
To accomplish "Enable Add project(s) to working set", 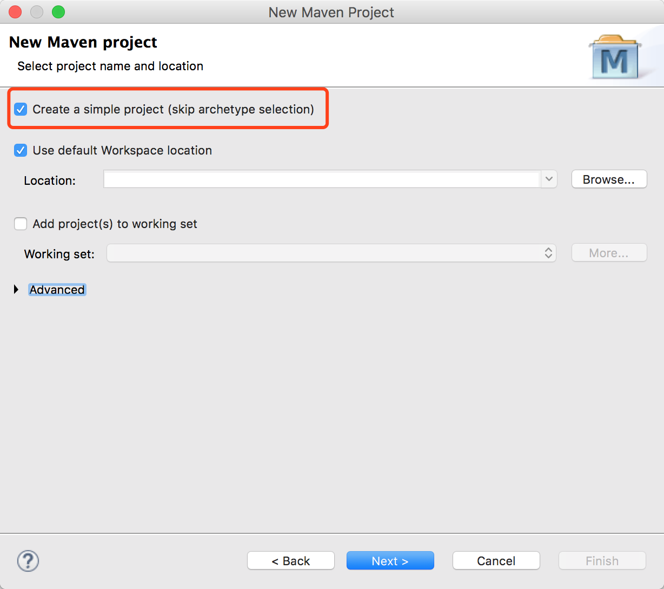I will tap(20, 224).
